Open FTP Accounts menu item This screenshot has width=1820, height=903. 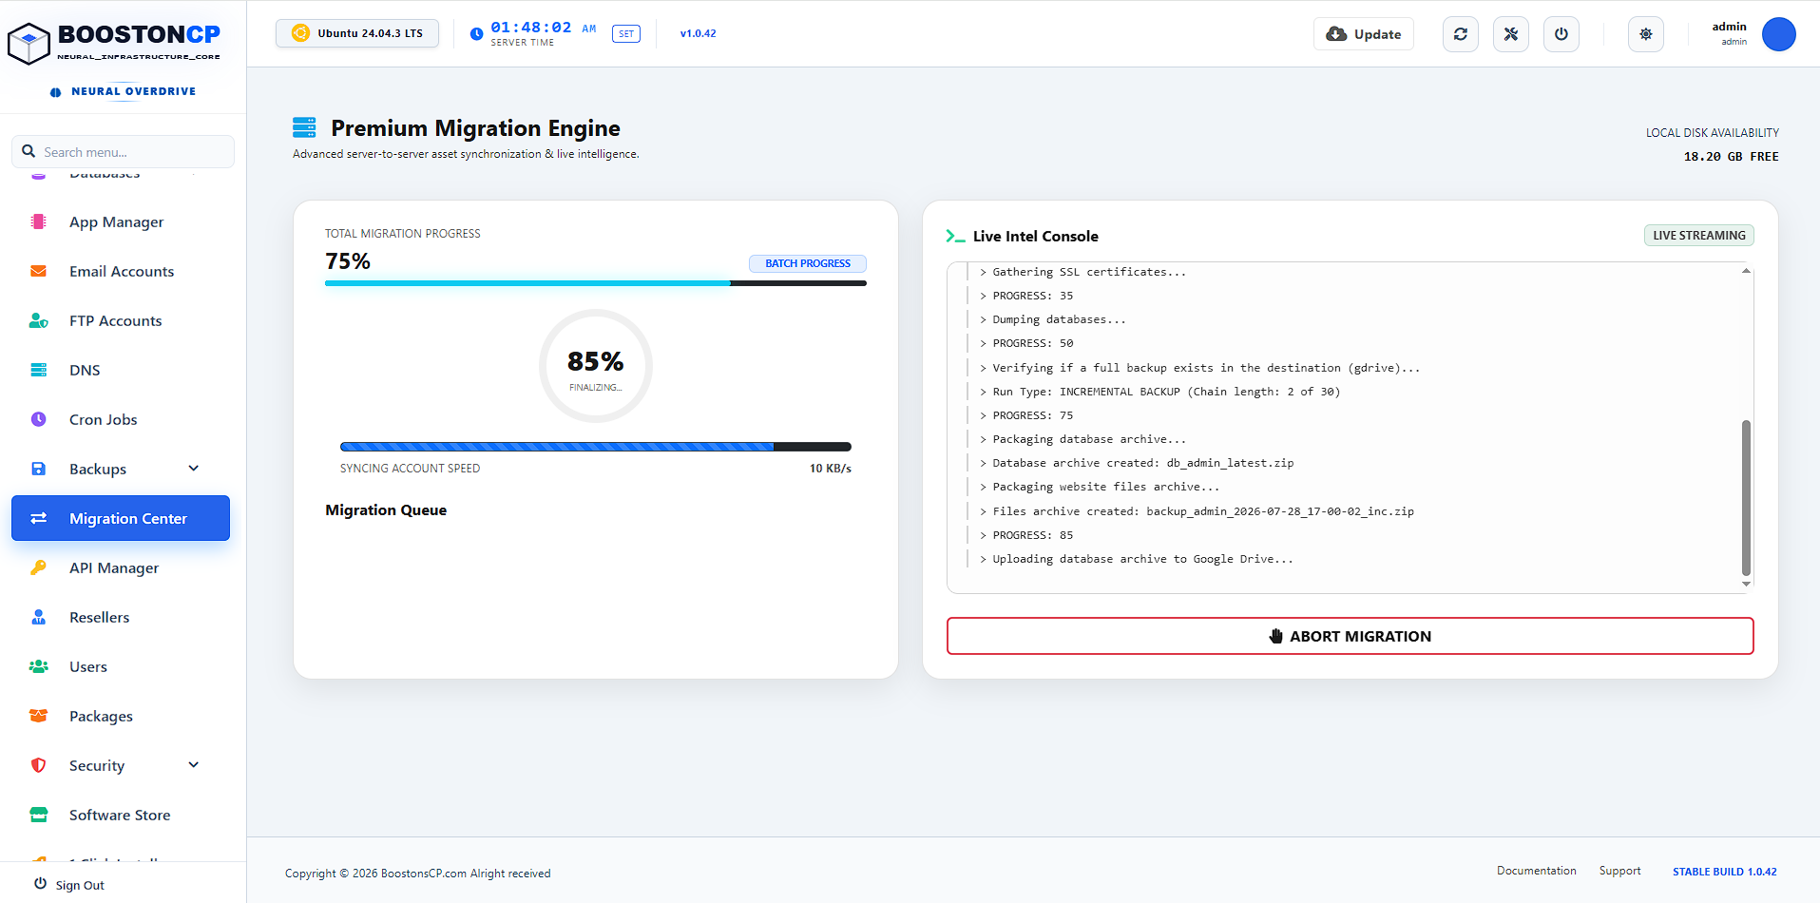click(121, 320)
